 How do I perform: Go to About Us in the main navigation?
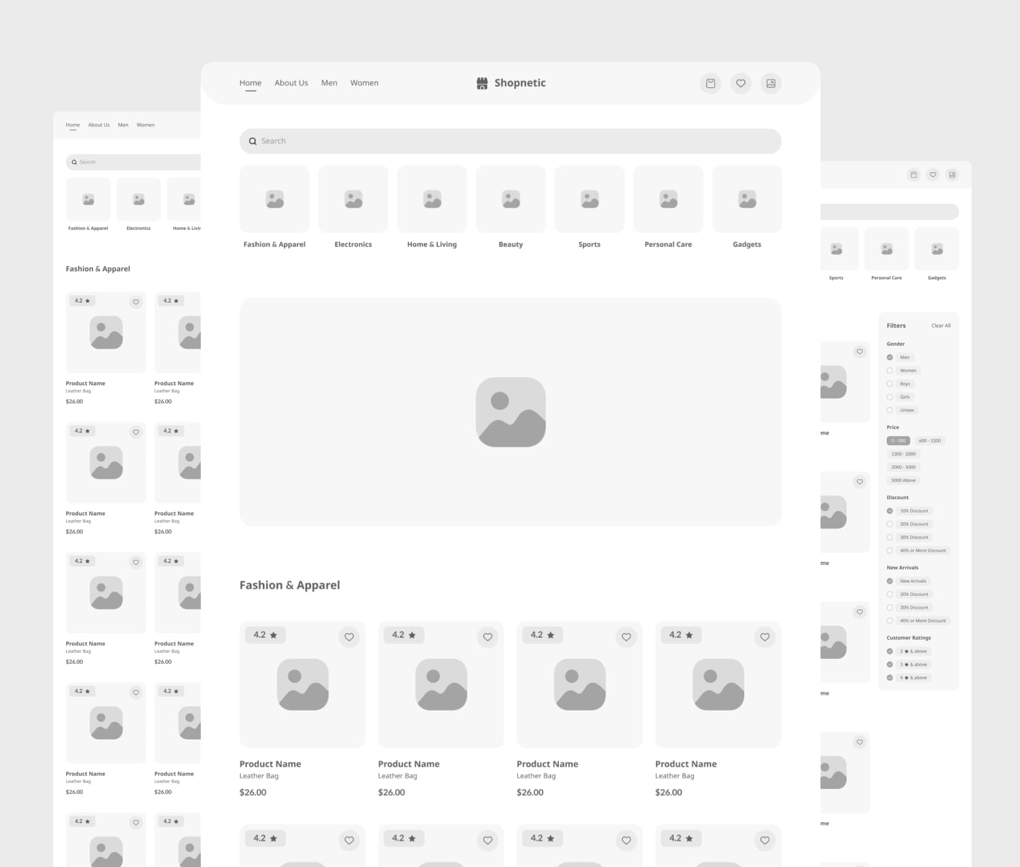[291, 83]
